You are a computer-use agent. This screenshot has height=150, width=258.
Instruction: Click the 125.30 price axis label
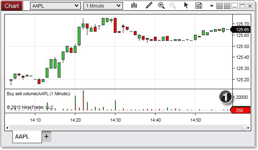(x=242, y=68)
